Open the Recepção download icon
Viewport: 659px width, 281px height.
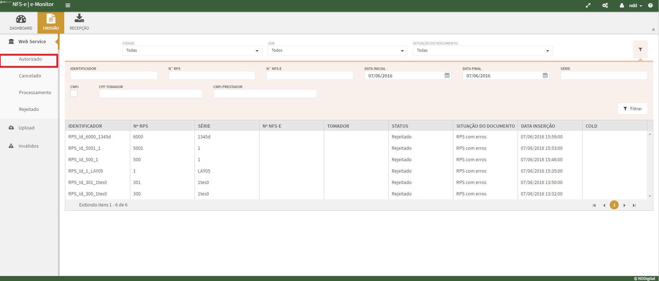point(79,18)
